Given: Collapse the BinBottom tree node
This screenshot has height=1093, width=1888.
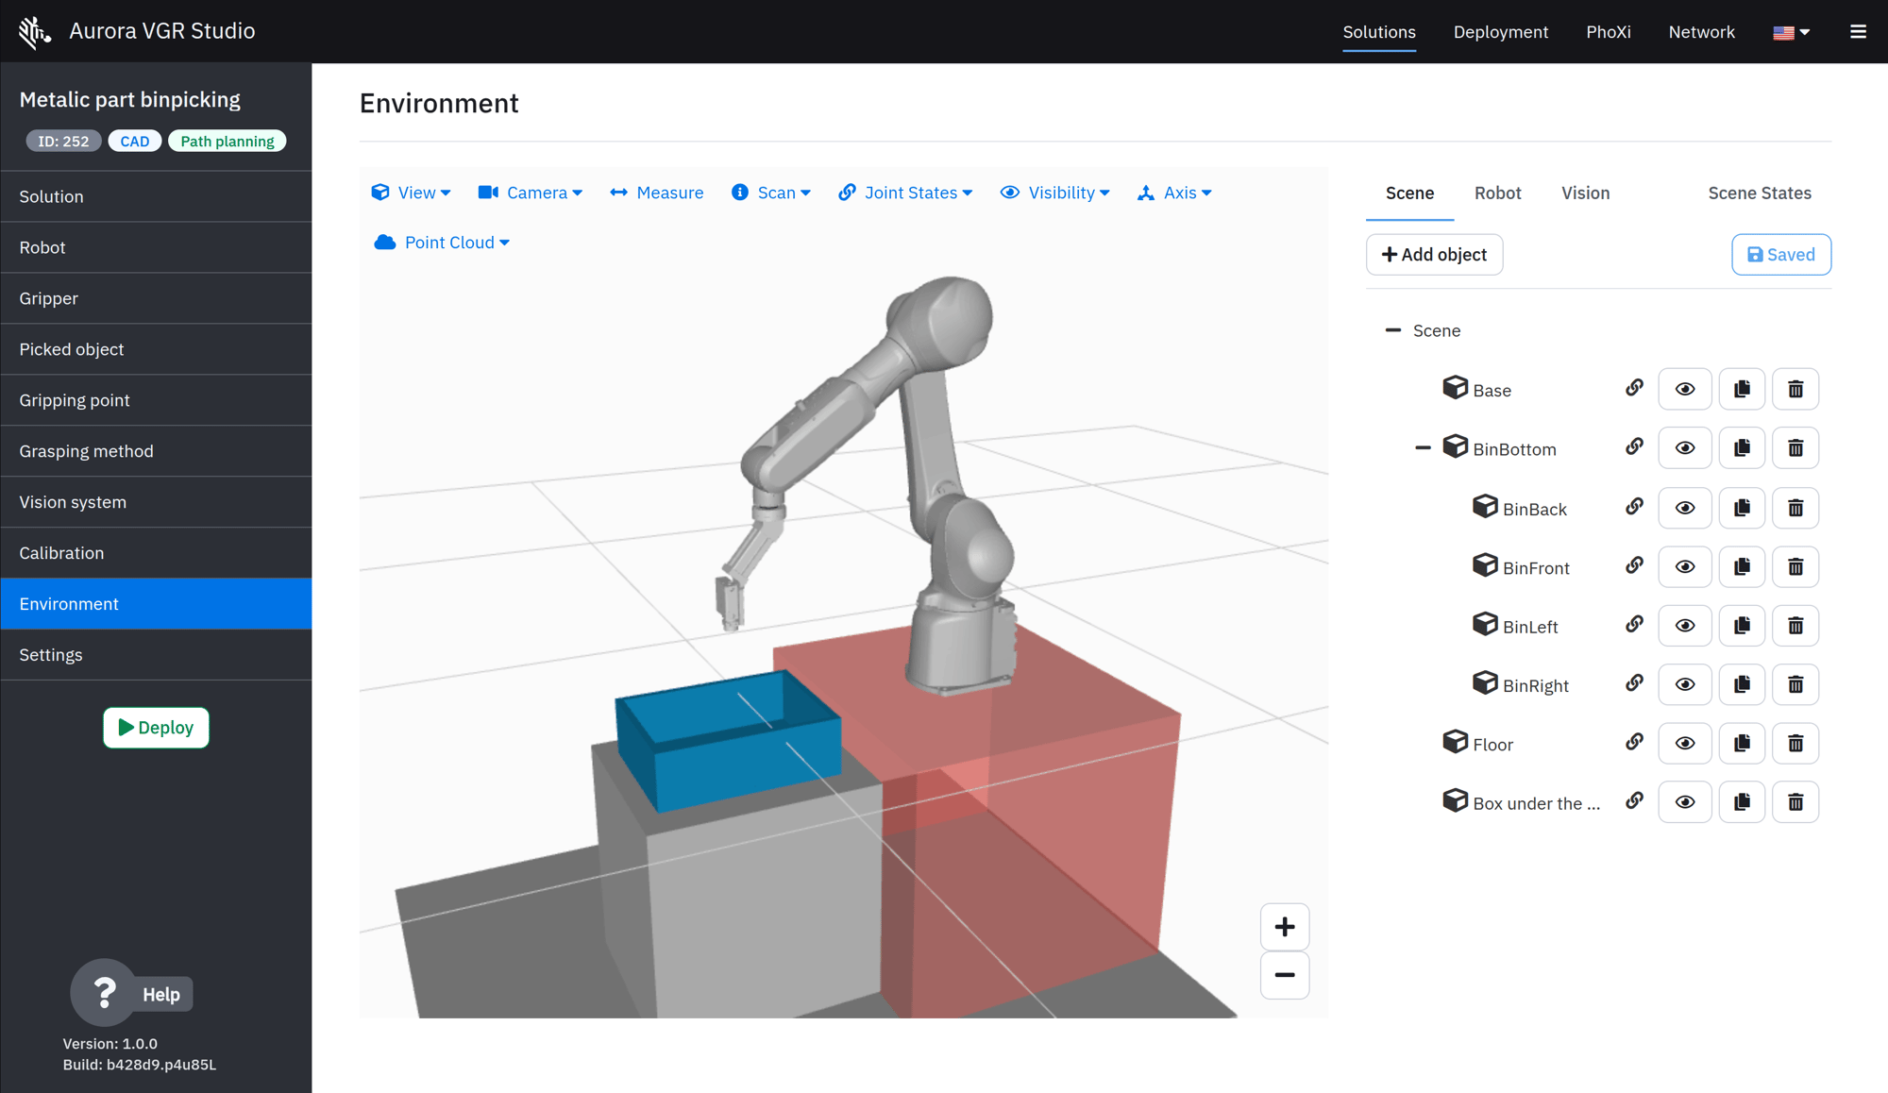Looking at the screenshot, I should 1423,448.
